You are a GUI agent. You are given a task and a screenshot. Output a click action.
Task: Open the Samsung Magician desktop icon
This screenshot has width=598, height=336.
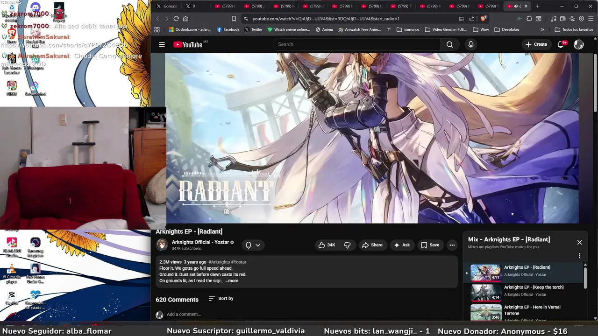[35, 247]
